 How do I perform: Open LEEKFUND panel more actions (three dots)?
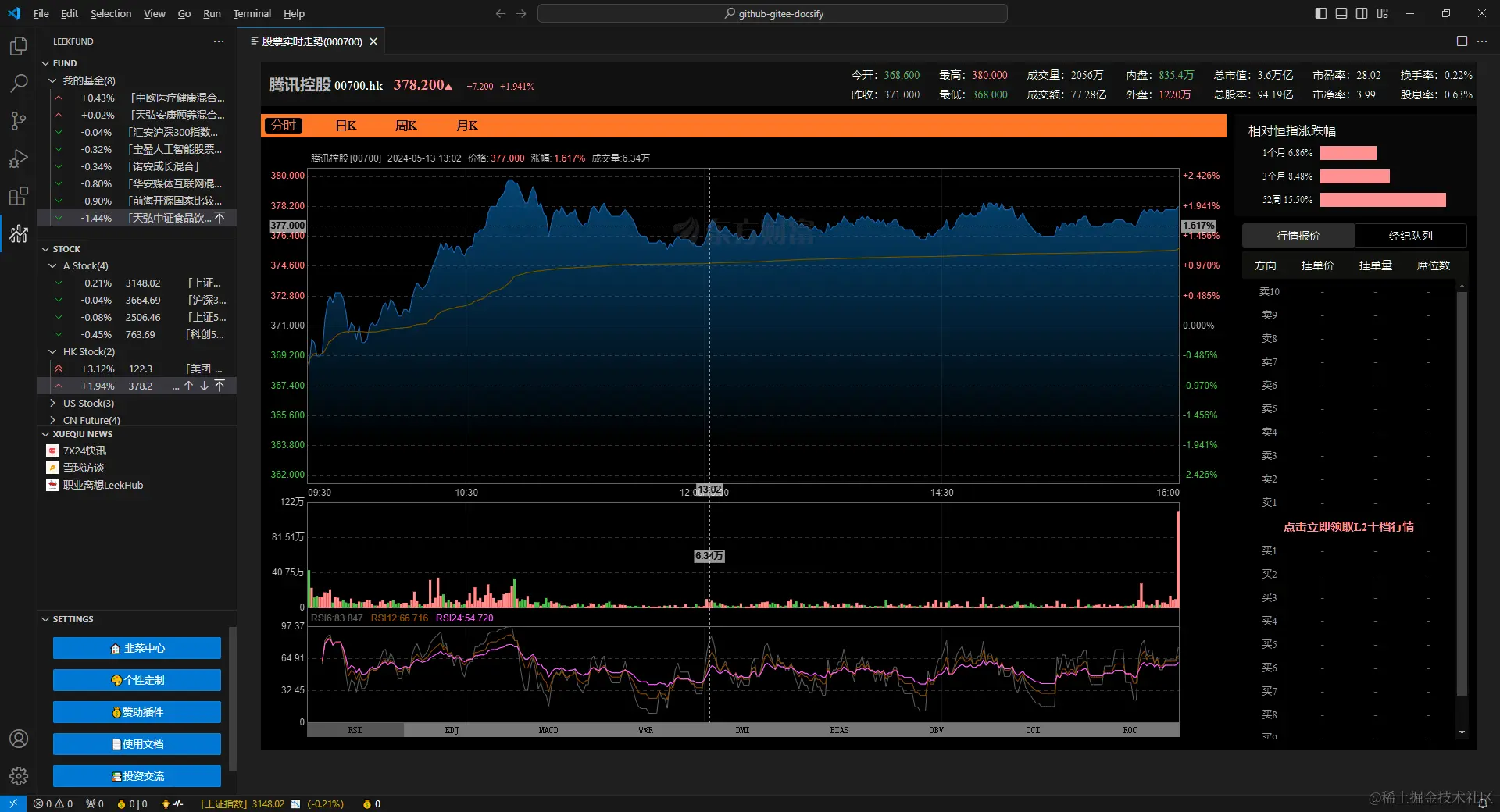click(219, 41)
